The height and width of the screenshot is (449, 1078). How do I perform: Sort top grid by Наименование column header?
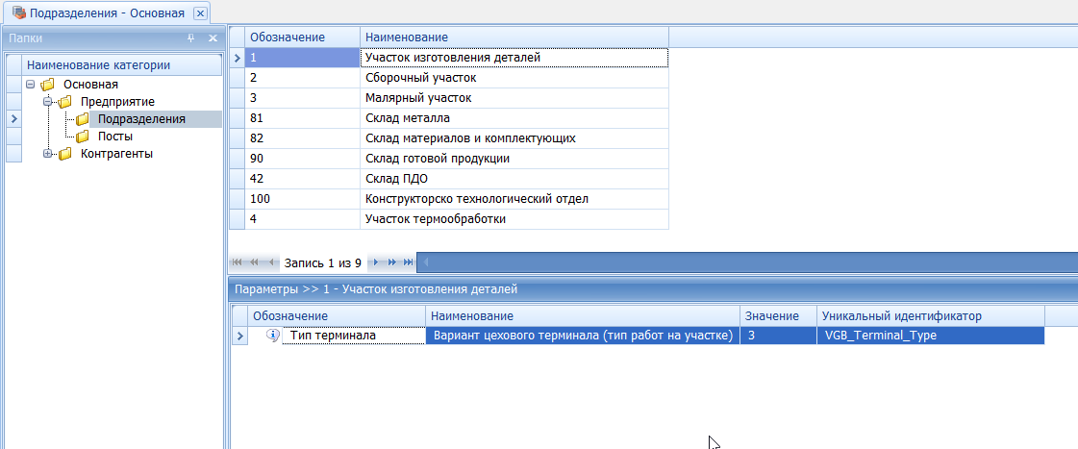click(514, 37)
